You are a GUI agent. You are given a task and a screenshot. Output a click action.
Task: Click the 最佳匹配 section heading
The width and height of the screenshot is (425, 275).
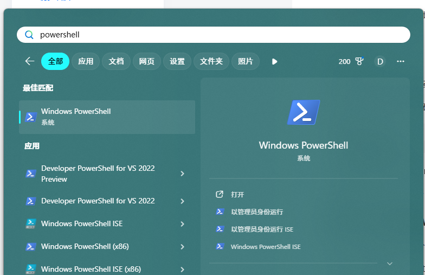38,88
